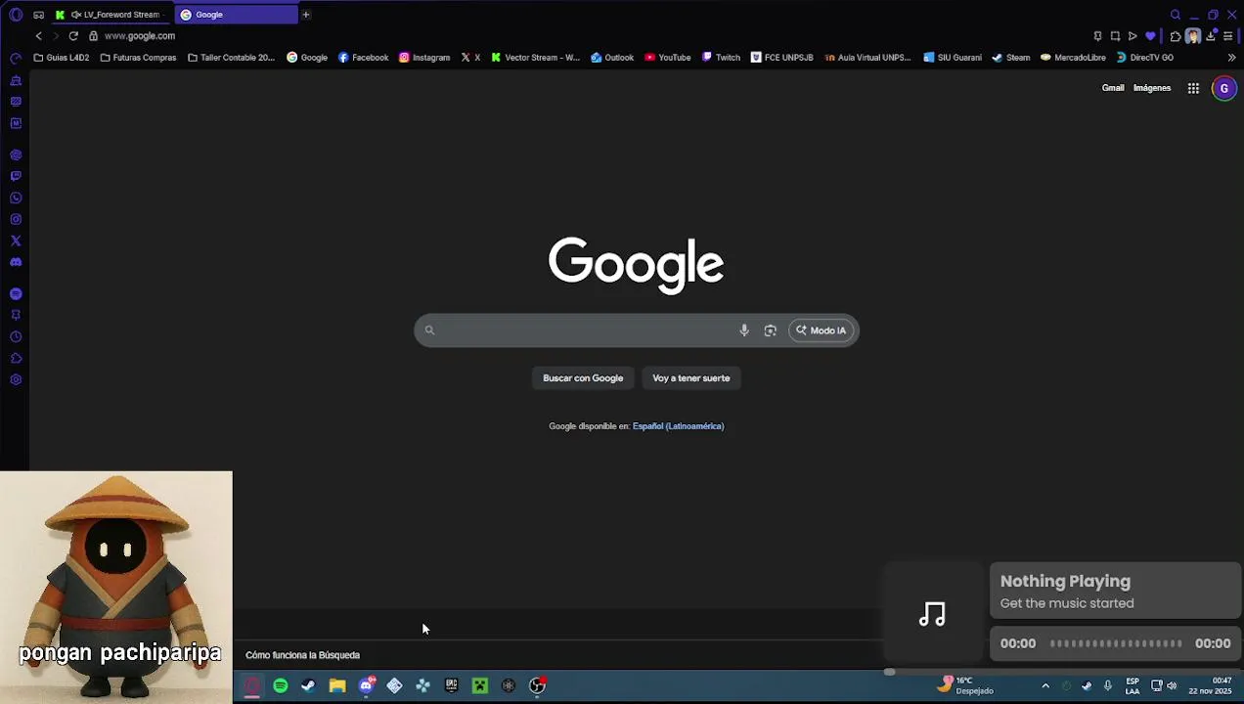Reload the current page
This screenshot has width=1244, height=704.
[x=73, y=36]
